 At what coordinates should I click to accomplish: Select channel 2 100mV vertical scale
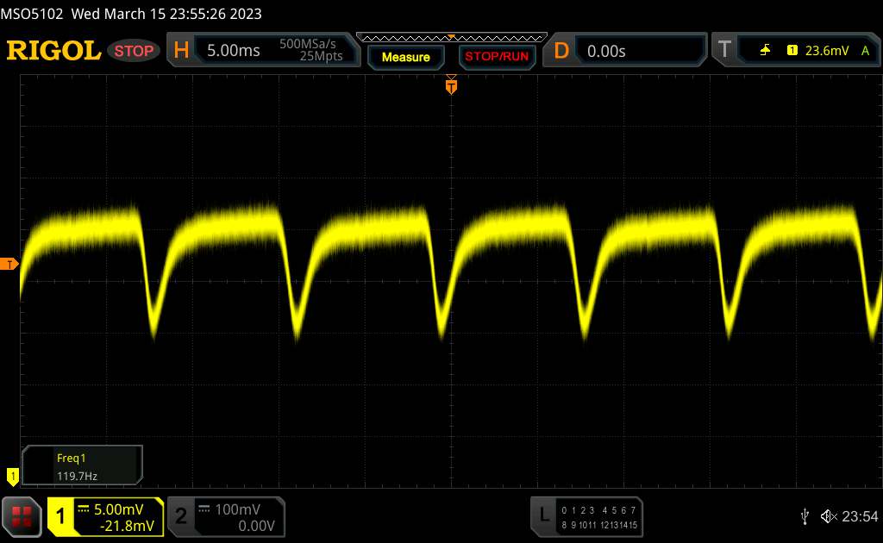click(238, 509)
